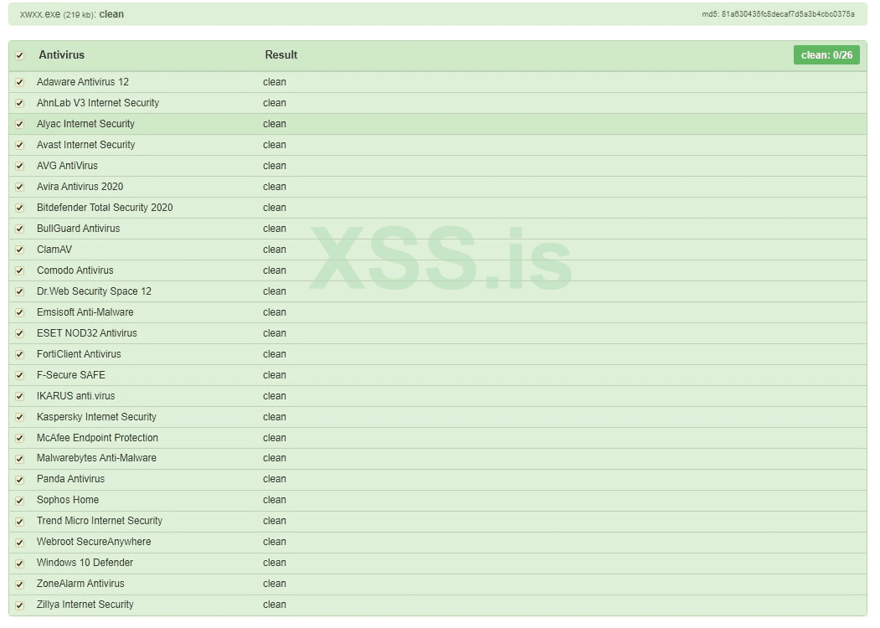Screen dimensions: 880x628
Task: Toggle the Kaspersky Internet Security checkbox
Action: click(x=19, y=417)
